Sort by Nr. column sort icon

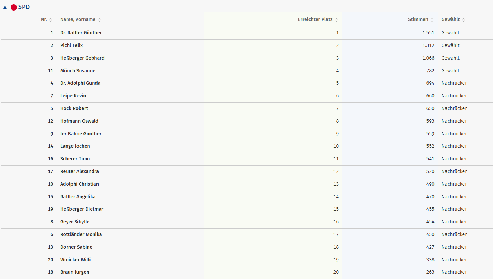51,20
